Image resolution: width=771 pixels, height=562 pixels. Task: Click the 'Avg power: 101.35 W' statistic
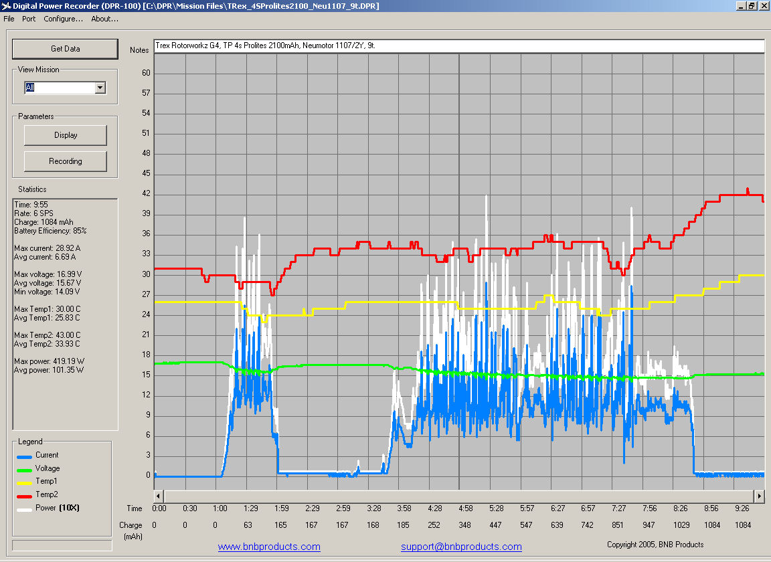[x=49, y=370]
